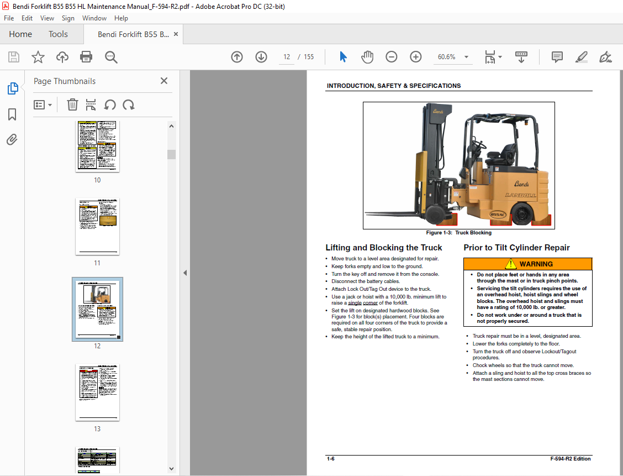623x476 pixels.
Task: Go to next page arrow
Action: click(261, 57)
